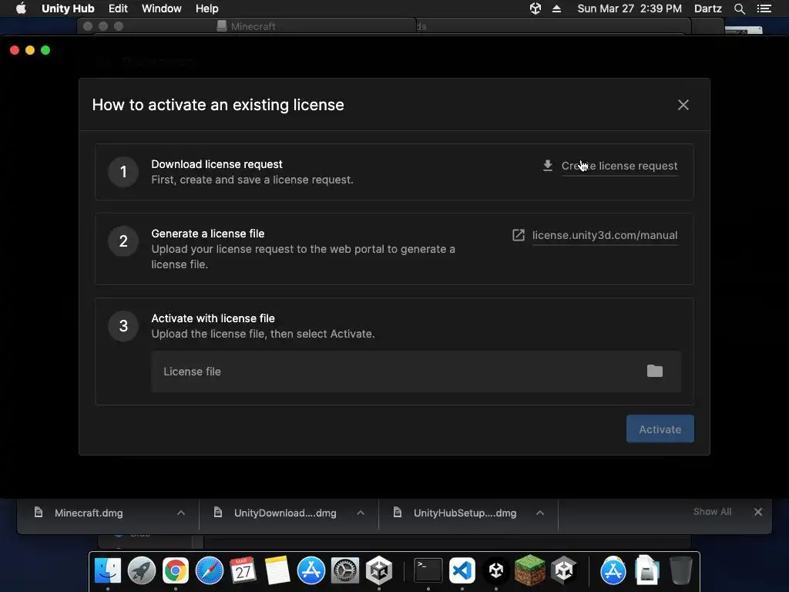
Task: Open Finder from the Dock
Action: coord(108,570)
